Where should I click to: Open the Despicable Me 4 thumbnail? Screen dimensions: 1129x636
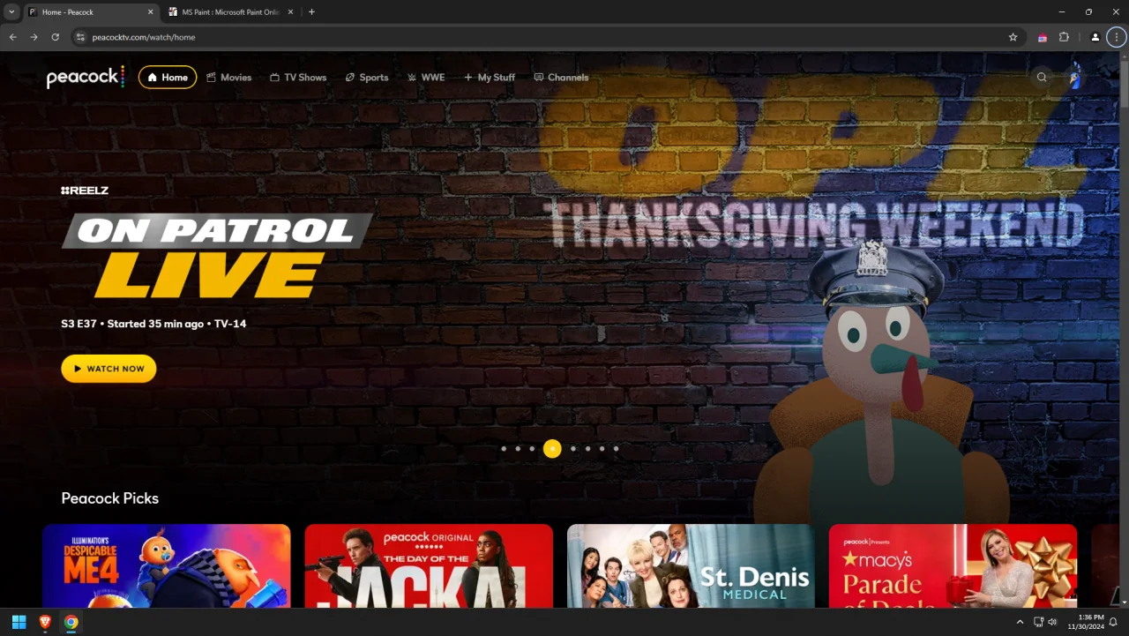click(167, 565)
